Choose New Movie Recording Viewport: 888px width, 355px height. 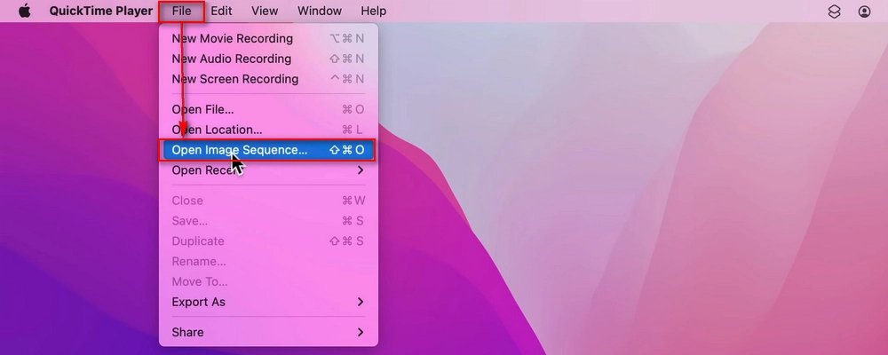tap(268, 38)
